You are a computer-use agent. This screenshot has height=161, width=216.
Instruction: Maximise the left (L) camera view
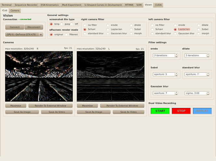point(87,106)
